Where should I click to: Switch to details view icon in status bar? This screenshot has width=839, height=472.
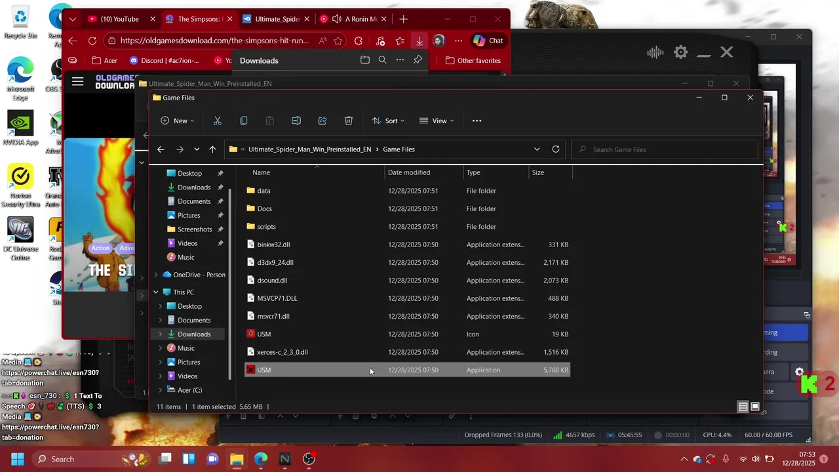[x=743, y=407]
